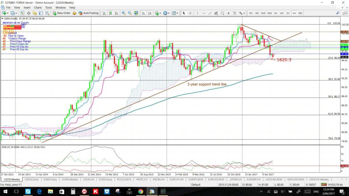Open Chrome from the Windows taskbar
Viewport: 349px width, 196px height.
click(140, 191)
